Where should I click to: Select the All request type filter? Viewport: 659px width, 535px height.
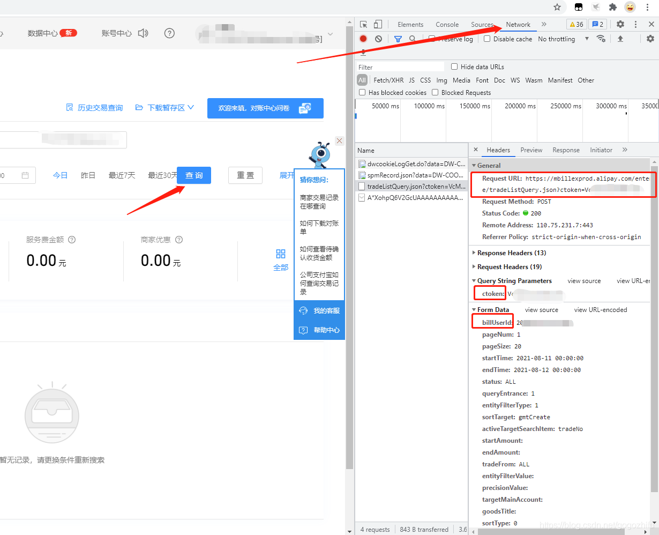tap(362, 80)
